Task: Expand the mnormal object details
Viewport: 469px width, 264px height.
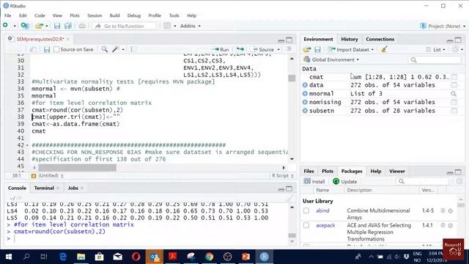Action: pyautogui.click(x=305, y=93)
